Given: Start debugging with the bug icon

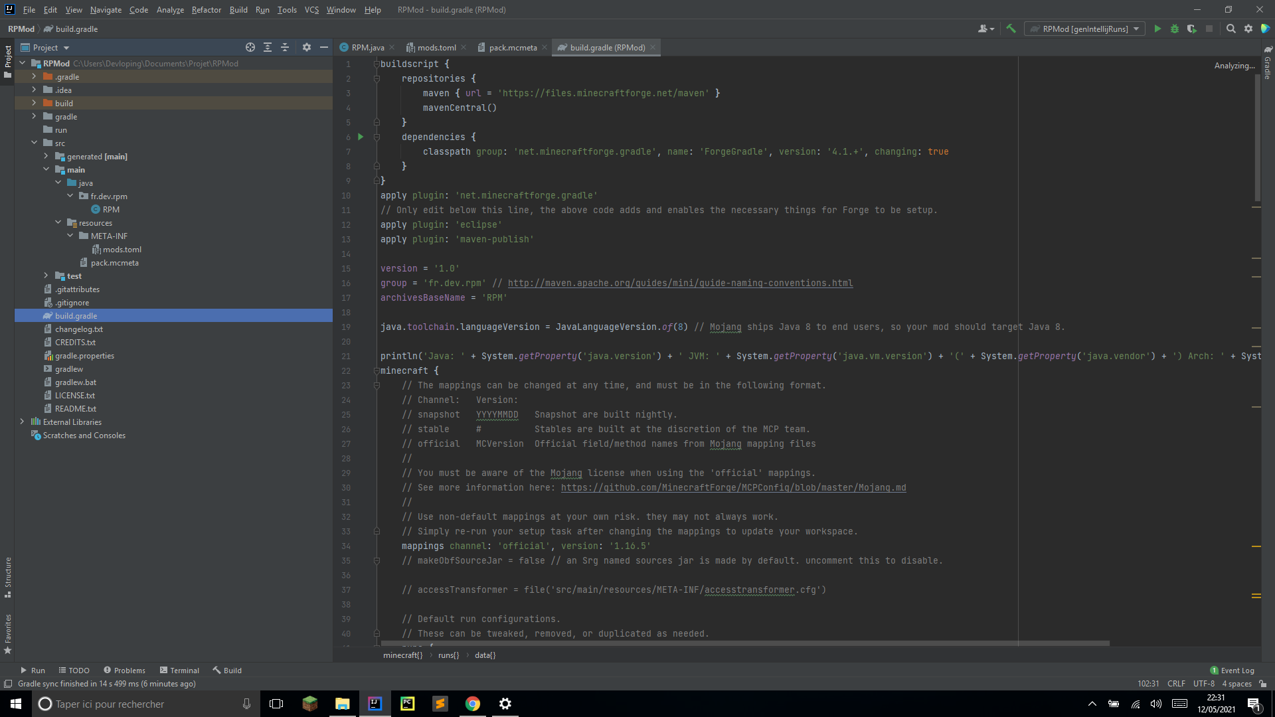Looking at the screenshot, I should (1174, 29).
